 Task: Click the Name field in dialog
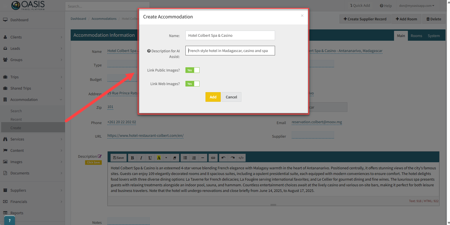230,35
